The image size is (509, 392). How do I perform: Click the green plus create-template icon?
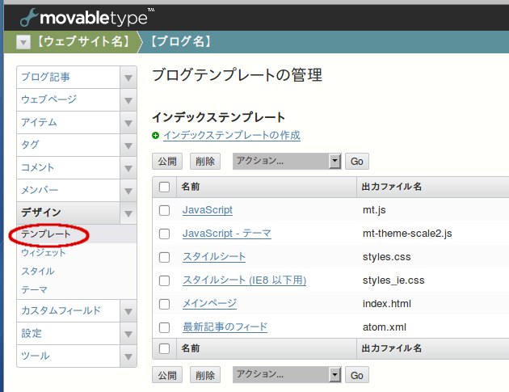click(156, 136)
